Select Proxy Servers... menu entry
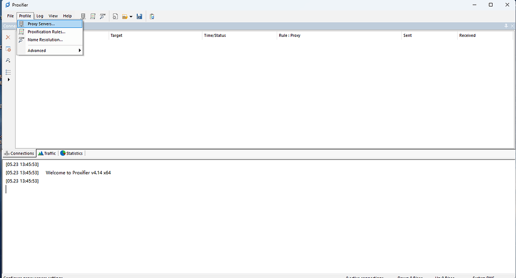Image resolution: width=516 pixels, height=278 pixels. click(x=50, y=24)
